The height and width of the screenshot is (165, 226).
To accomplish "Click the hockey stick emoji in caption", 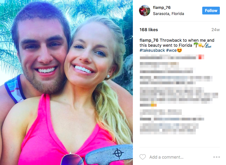I will (x=204, y=45).
